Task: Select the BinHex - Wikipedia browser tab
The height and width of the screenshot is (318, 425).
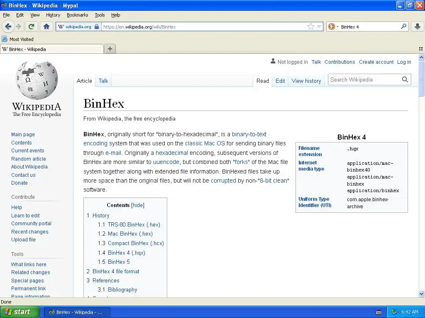Action: coord(52,49)
